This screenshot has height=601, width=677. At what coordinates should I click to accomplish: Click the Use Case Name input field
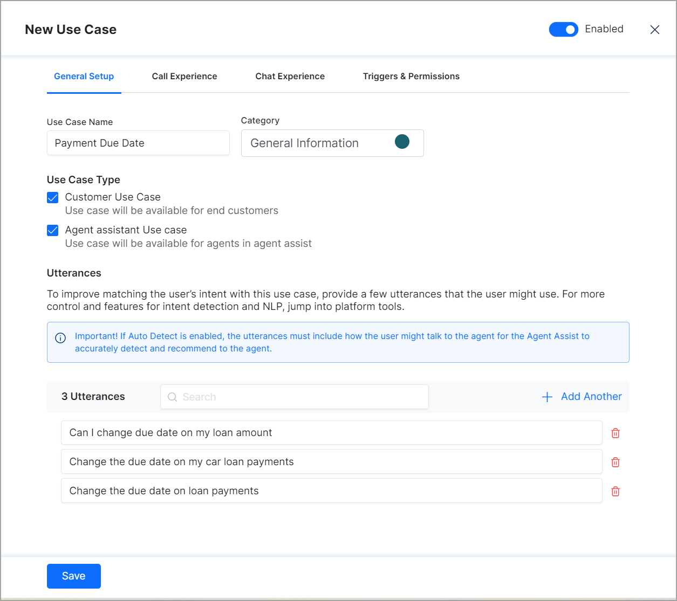138,143
